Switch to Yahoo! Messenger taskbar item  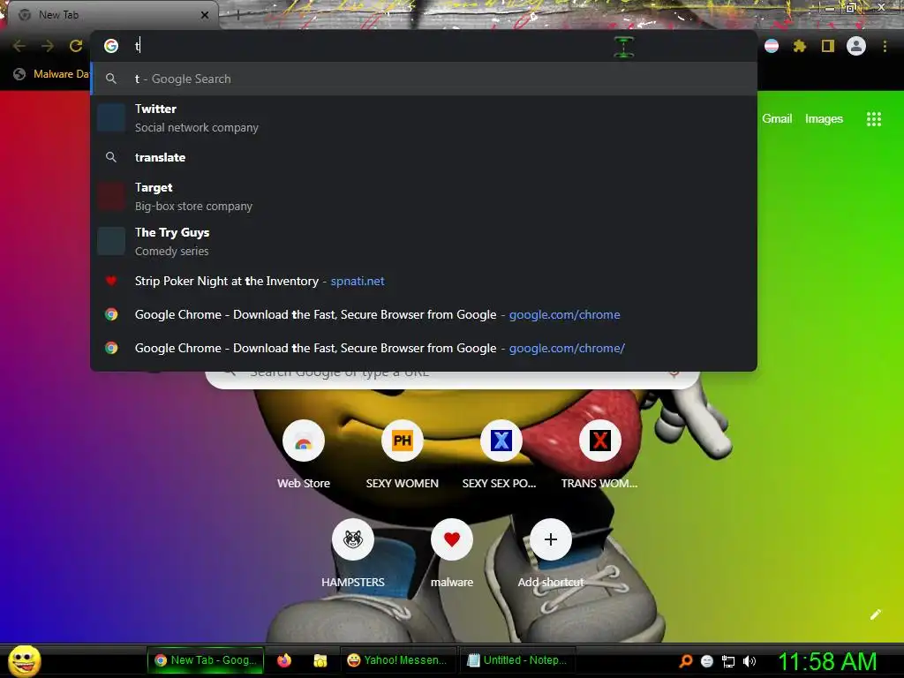point(398,660)
